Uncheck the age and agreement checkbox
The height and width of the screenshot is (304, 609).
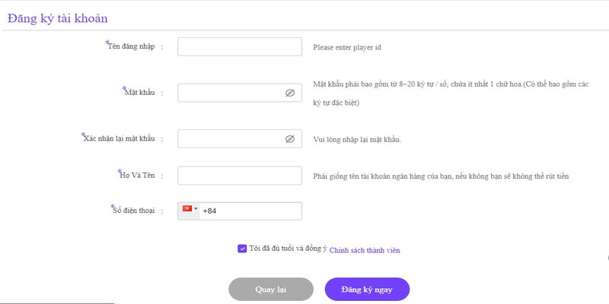[242, 248]
